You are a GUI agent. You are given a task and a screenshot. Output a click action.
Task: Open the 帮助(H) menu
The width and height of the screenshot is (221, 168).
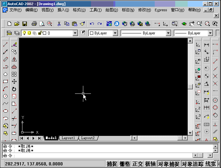[194, 10]
